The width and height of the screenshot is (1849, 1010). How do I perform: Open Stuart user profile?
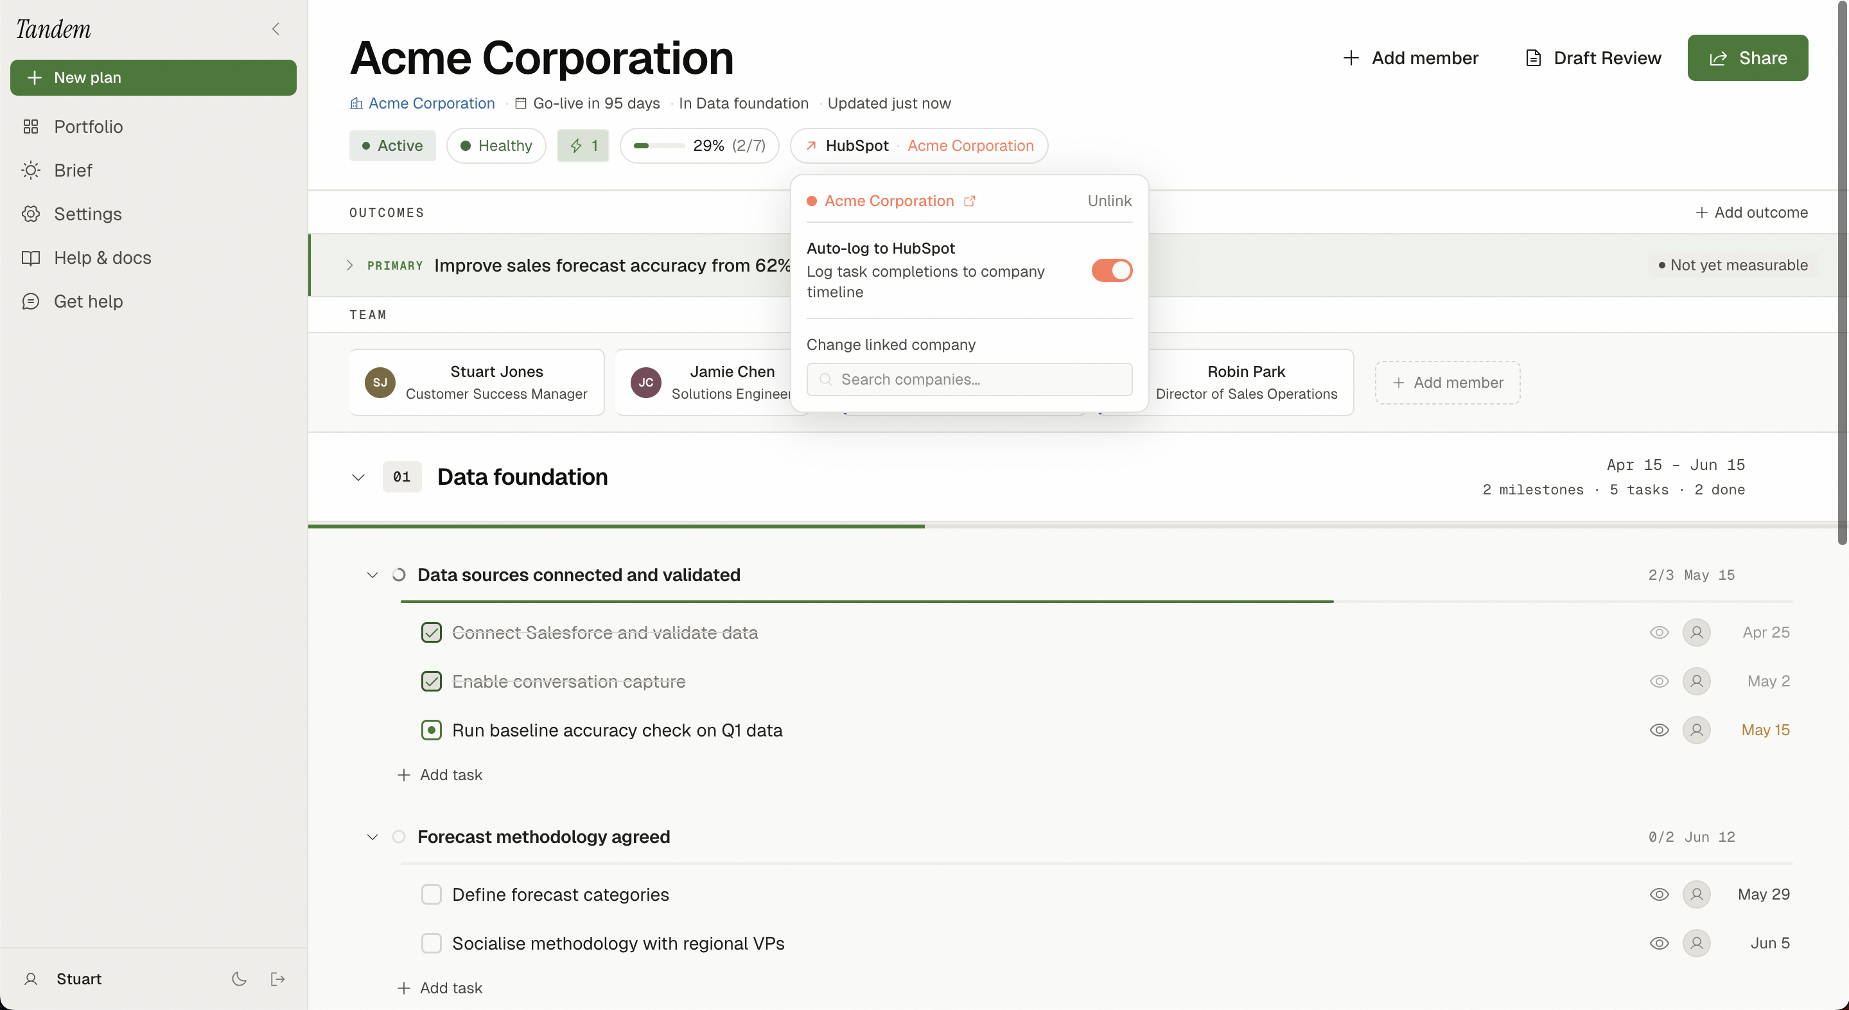click(63, 979)
